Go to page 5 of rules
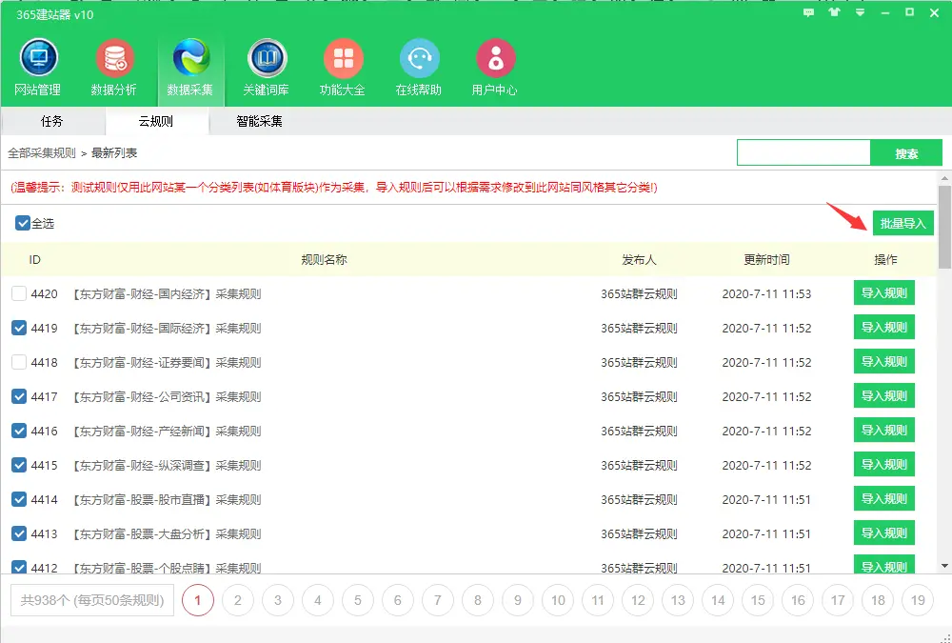This screenshot has height=643, width=952. pyautogui.click(x=358, y=600)
